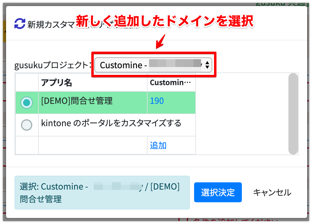Click the gusukuプロジェクト label
Image resolution: width=312 pixels, height=224 pixels.
pyautogui.click(x=53, y=65)
